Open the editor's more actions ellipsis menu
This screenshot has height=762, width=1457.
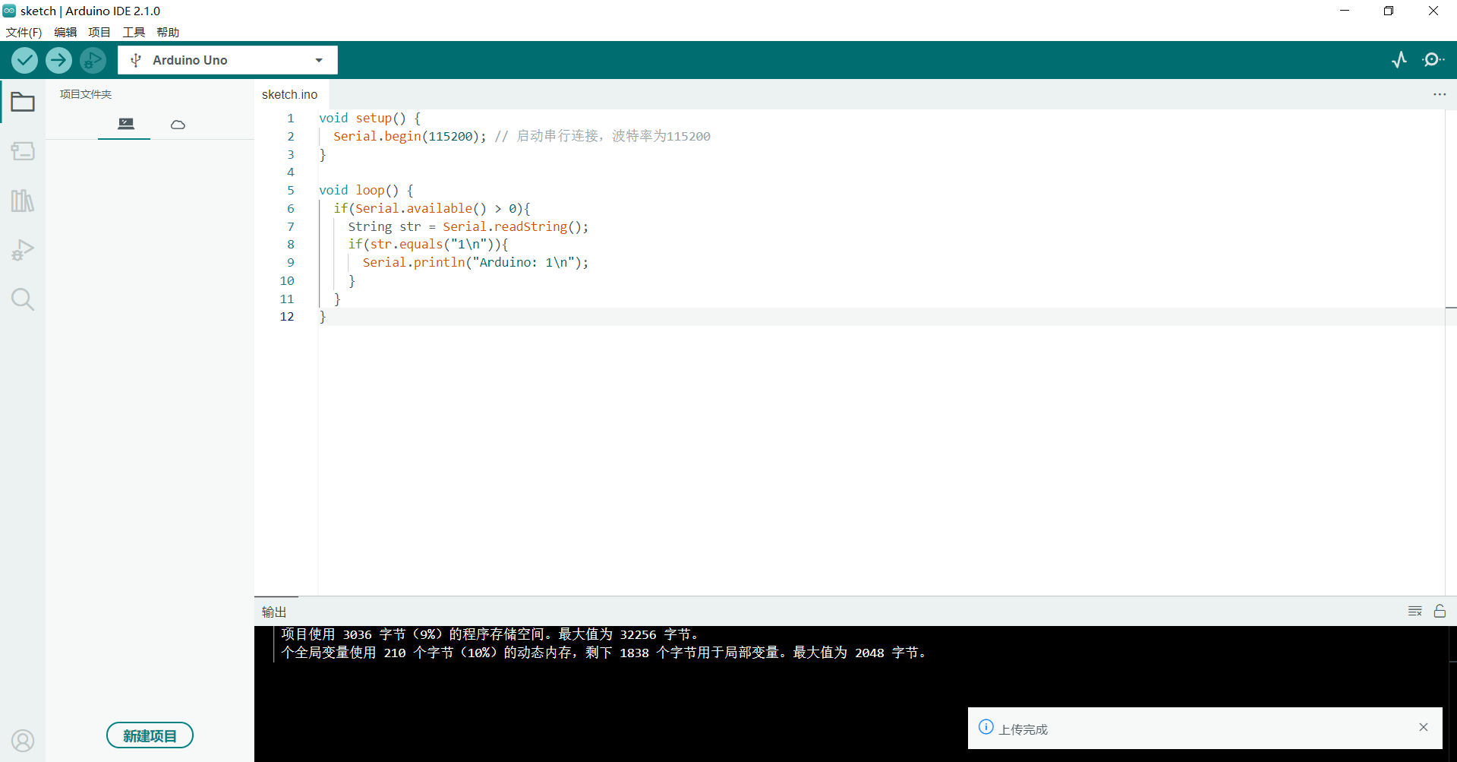[1440, 94]
